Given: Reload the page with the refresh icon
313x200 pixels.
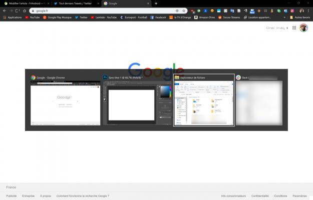Looking at the screenshot, I should (x=18, y=11).
